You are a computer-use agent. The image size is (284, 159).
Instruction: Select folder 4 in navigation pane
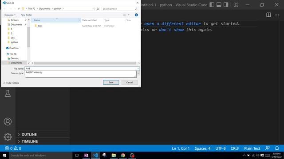[x=12, y=29]
